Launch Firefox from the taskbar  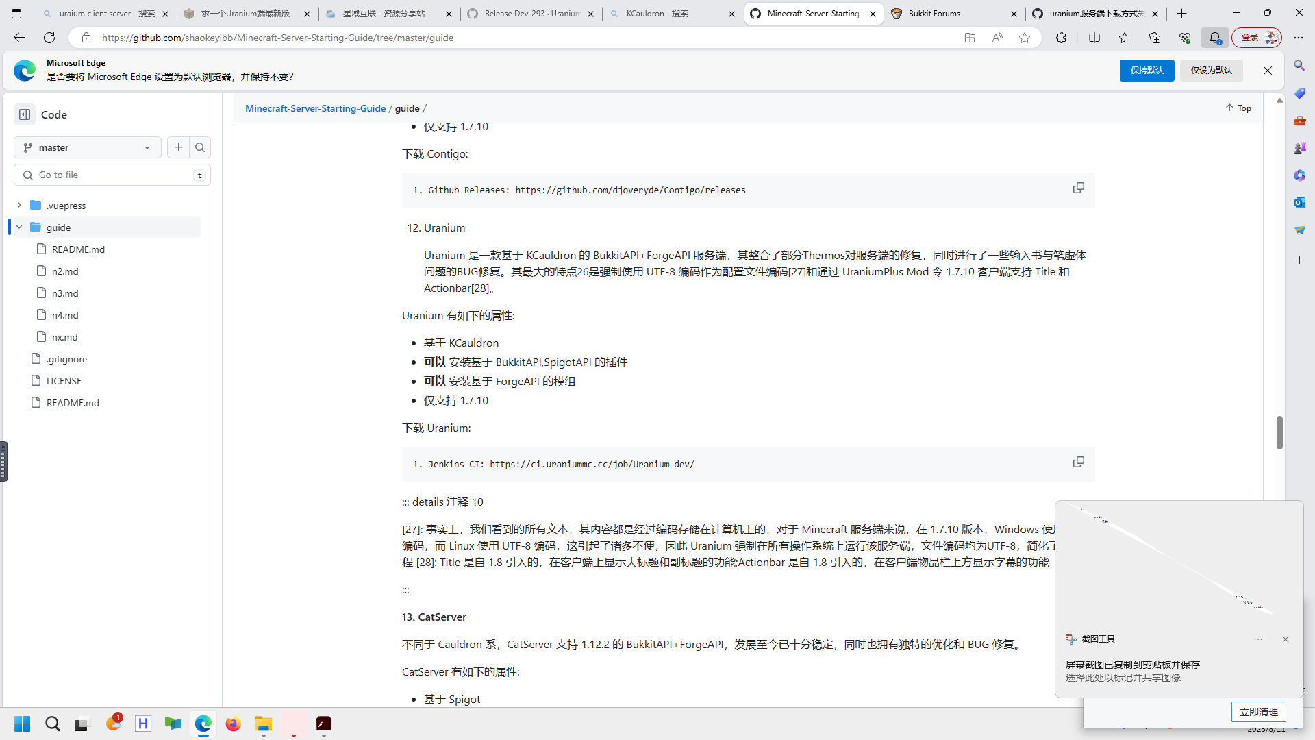coord(233,724)
